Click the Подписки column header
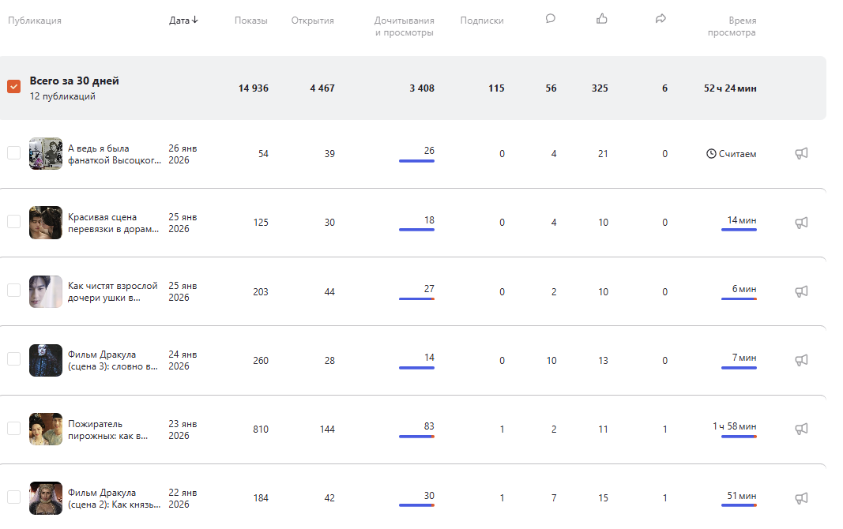This screenshot has height=529, width=843. (481, 21)
